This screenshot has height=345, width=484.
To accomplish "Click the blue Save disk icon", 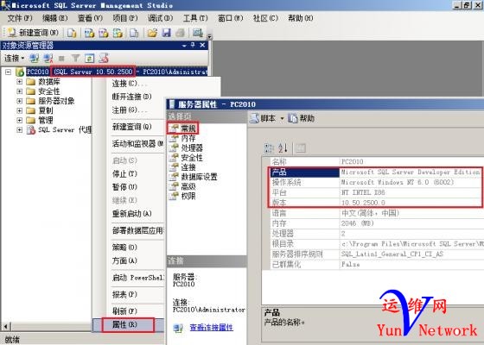I will pos(166,33).
